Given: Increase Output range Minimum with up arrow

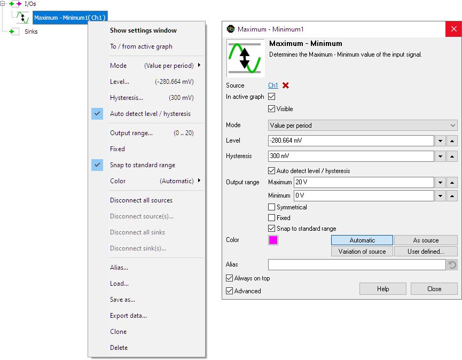Looking at the screenshot, I should coord(452,196).
